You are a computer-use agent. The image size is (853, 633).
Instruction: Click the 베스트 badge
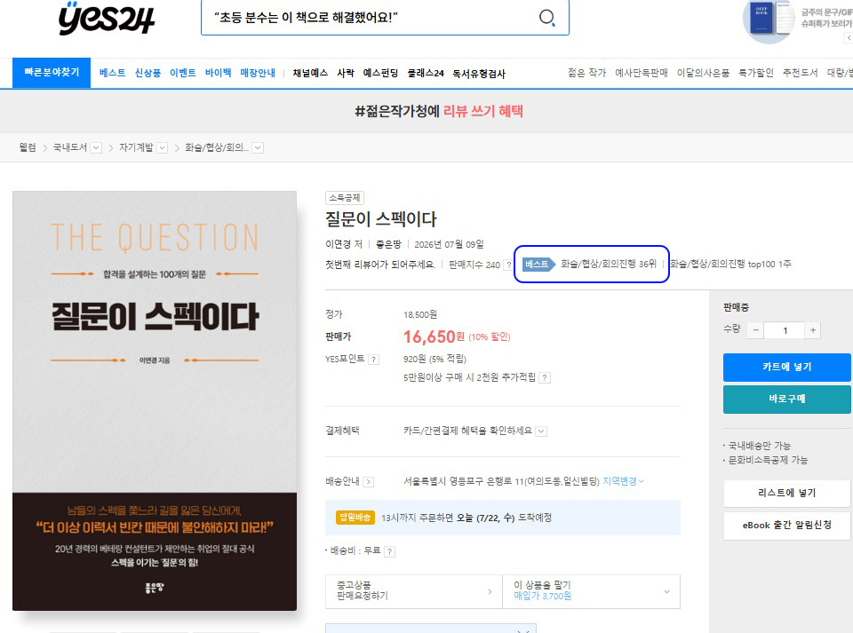pyautogui.click(x=538, y=264)
